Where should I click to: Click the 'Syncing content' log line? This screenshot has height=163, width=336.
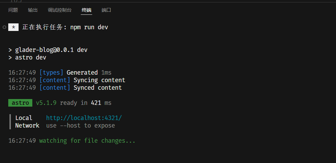[99, 80]
